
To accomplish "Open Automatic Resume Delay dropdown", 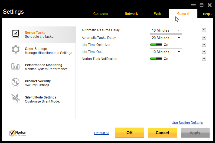I will [x=166, y=30].
